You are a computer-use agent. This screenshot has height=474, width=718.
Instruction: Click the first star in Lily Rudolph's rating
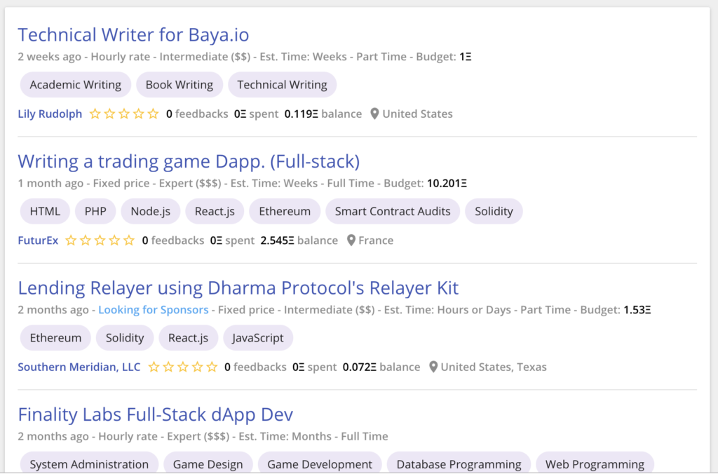click(x=95, y=114)
